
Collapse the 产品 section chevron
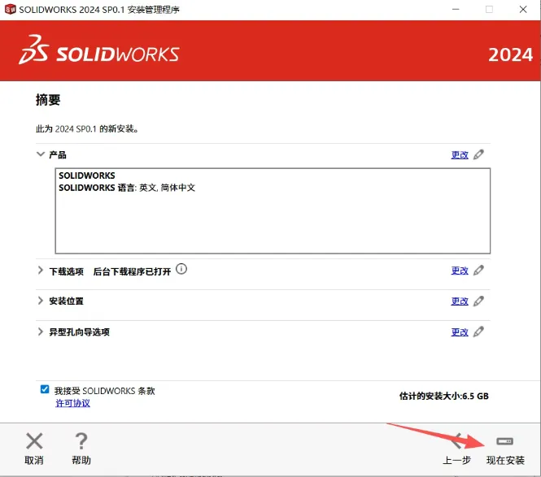41,154
